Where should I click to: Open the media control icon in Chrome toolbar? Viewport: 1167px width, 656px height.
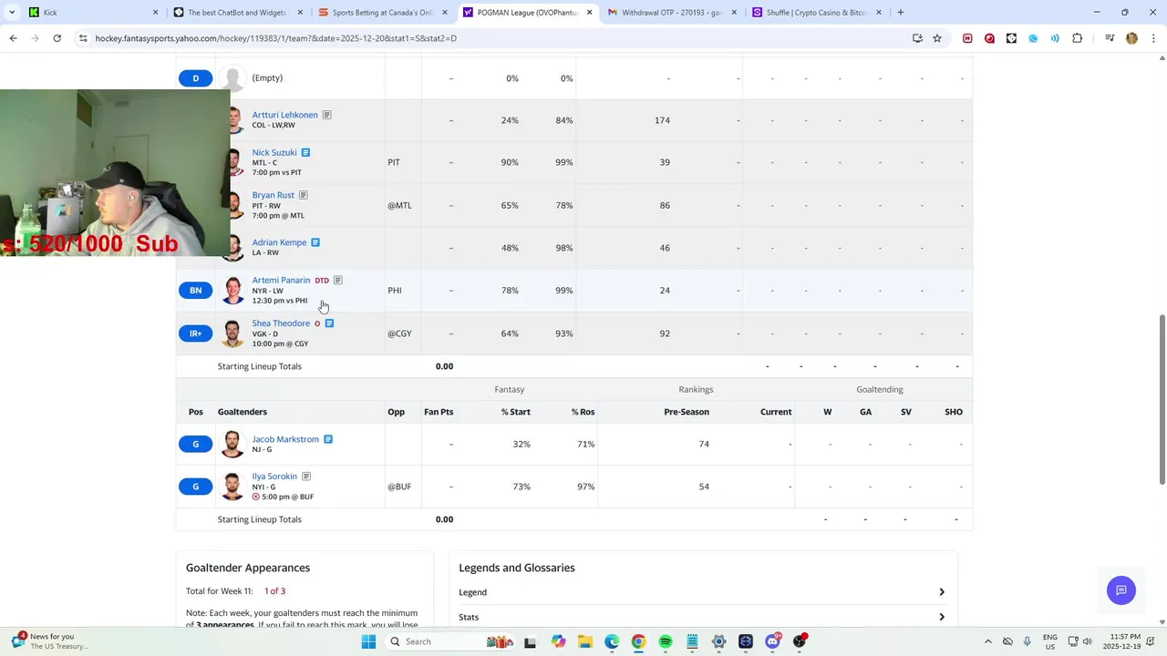click(x=1110, y=38)
